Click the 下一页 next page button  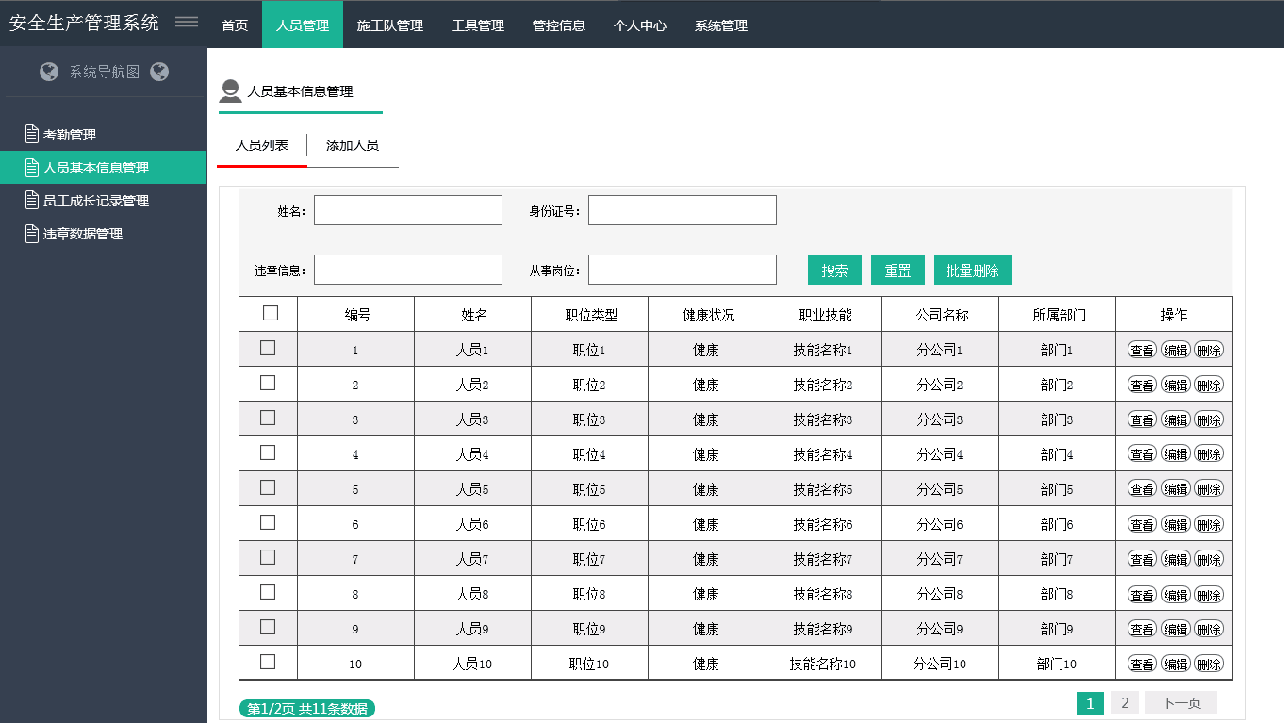pos(1181,703)
